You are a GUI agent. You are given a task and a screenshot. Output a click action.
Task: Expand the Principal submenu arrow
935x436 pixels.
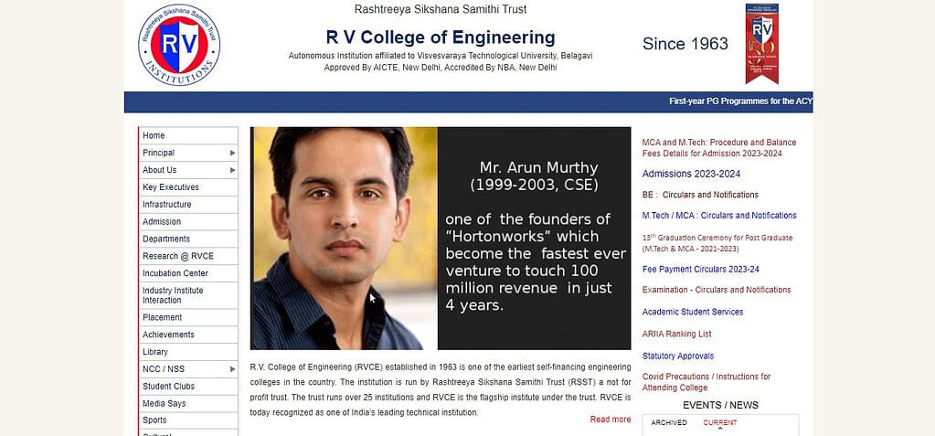click(232, 154)
